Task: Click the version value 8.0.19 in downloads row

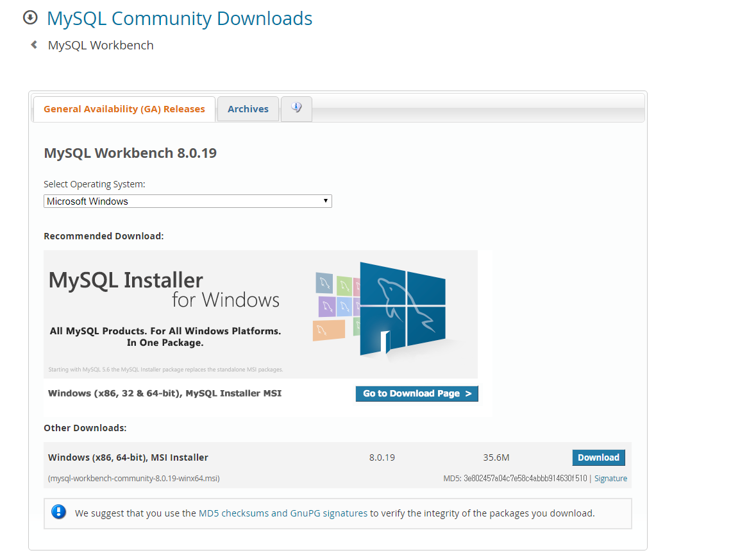Action: click(382, 457)
